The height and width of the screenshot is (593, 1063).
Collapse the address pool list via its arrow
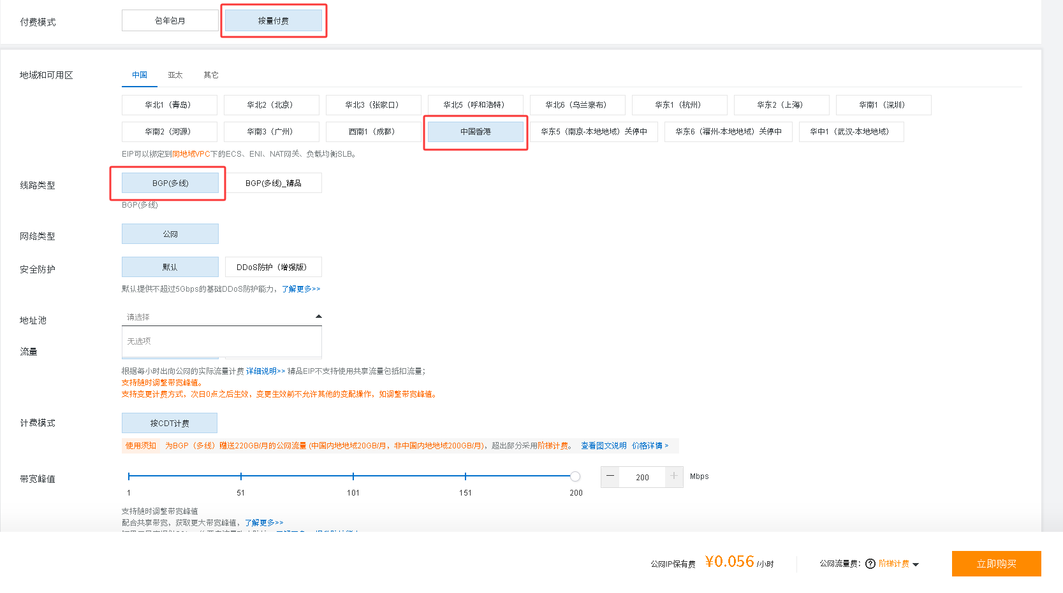coord(318,315)
